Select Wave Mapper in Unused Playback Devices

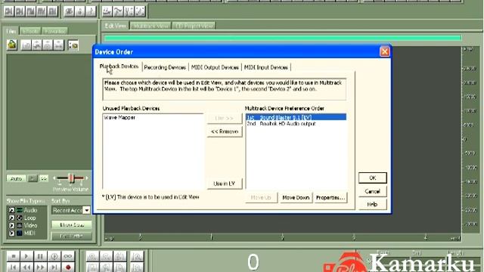(119, 118)
